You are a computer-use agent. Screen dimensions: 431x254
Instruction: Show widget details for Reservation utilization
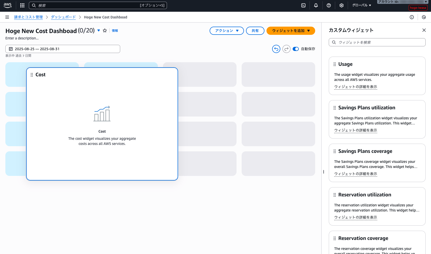point(356,217)
